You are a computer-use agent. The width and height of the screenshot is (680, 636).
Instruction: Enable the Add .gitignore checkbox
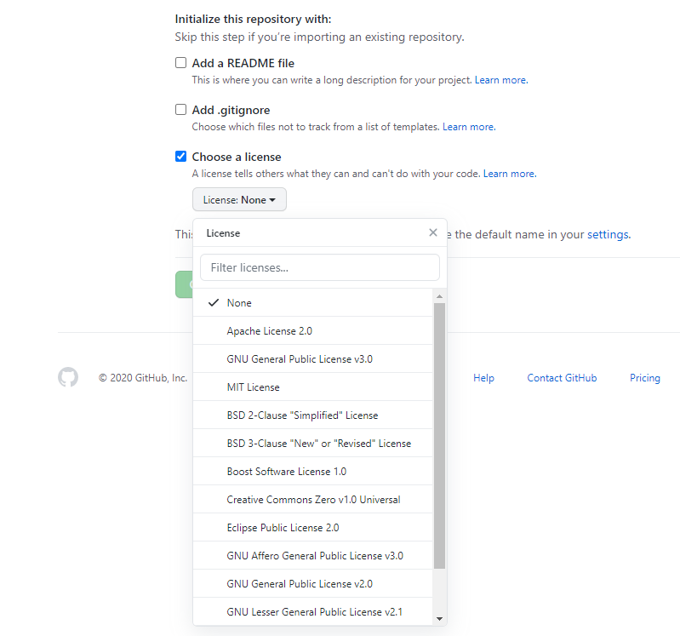[180, 110]
